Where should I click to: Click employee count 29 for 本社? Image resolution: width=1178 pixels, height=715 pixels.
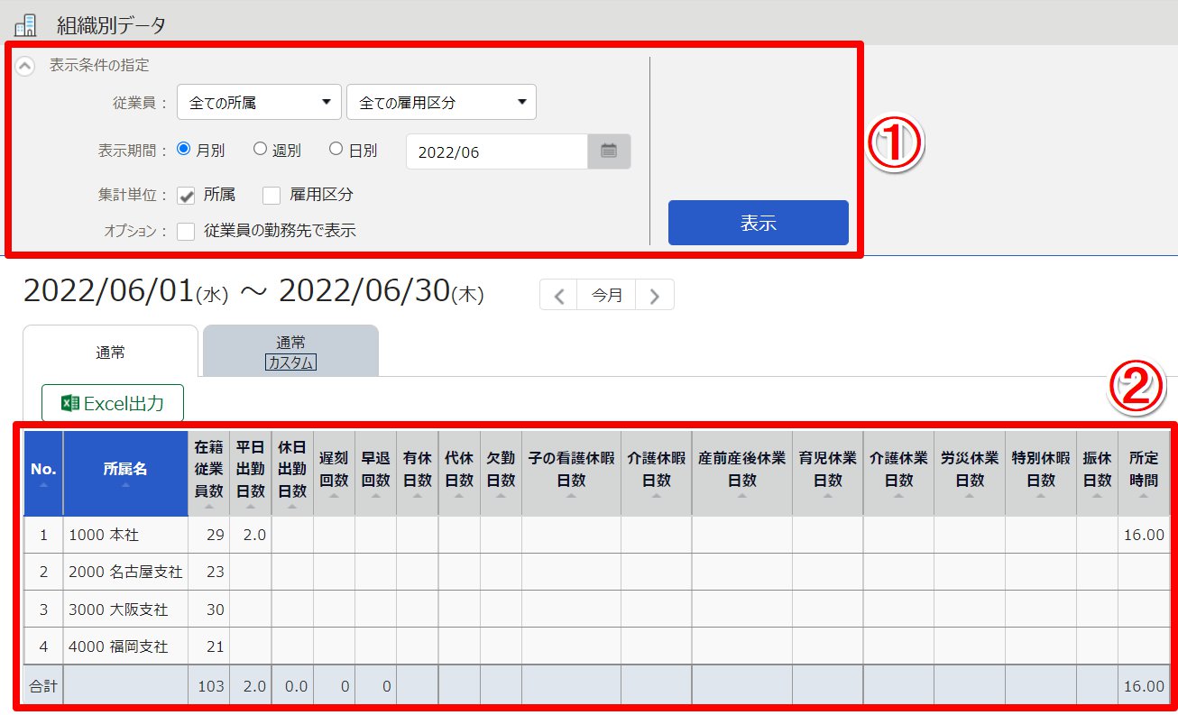point(216,535)
